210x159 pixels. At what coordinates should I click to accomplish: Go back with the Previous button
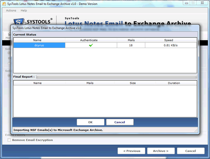coord(131,151)
